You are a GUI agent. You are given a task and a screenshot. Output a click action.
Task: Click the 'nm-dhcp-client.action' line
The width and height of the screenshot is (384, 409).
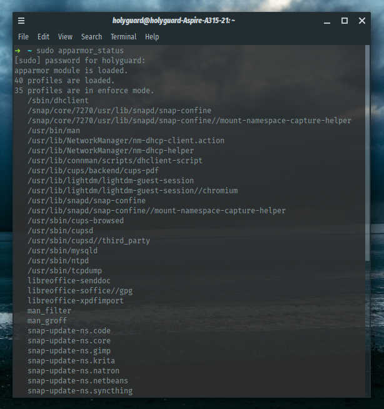(x=126, y=141)
